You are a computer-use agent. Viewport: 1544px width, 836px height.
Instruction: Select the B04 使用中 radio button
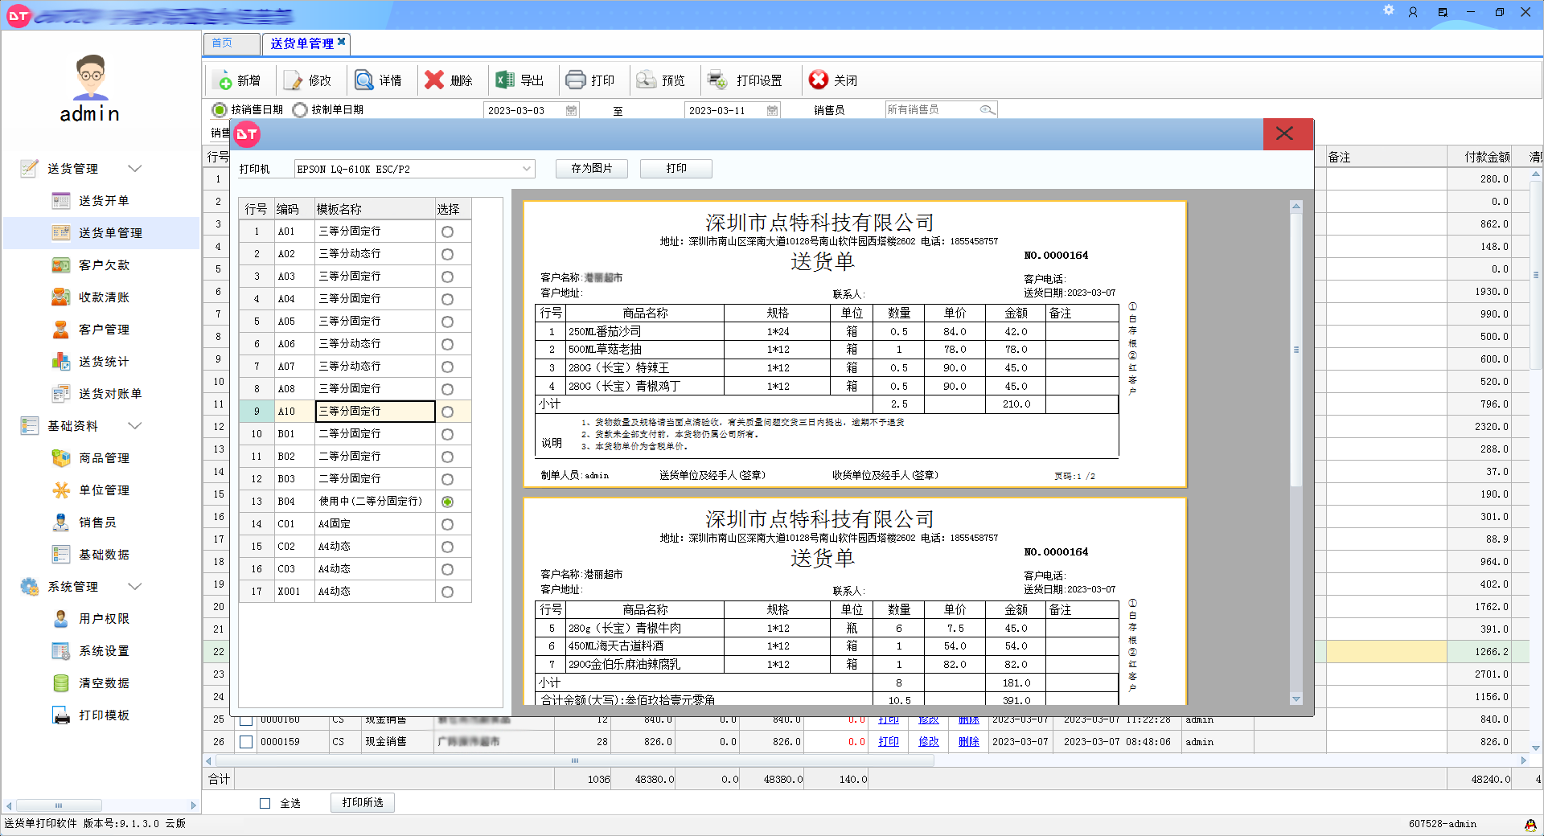point(447,502)
